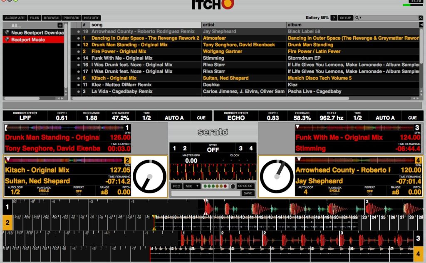Click the SETUP button

coord(345,18)
